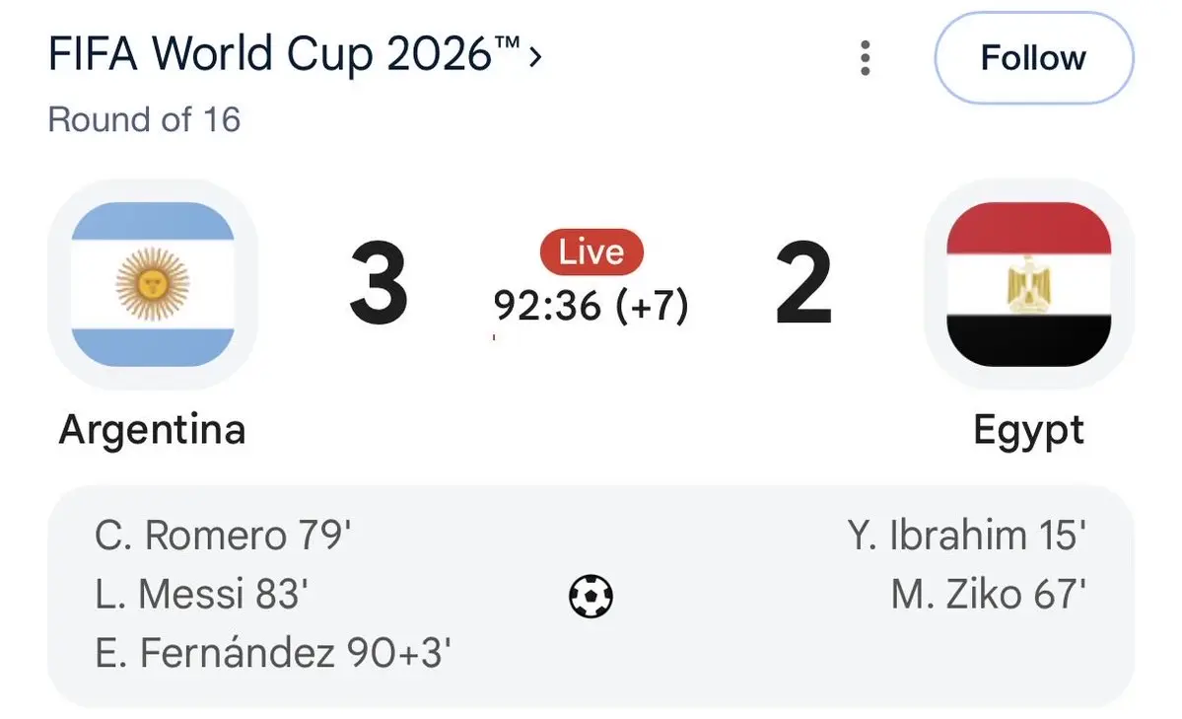Follow the FIFA World Cup 2026
This screenshot has width=1182, height=719.
(1033, 58)
